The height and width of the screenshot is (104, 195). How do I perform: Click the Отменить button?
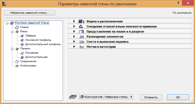[151, 97]
